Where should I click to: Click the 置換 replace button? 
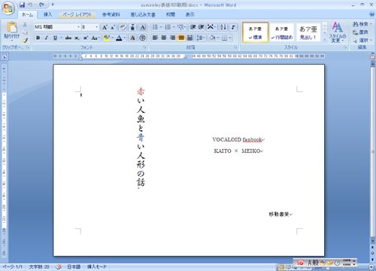click(x=360, y=32)
